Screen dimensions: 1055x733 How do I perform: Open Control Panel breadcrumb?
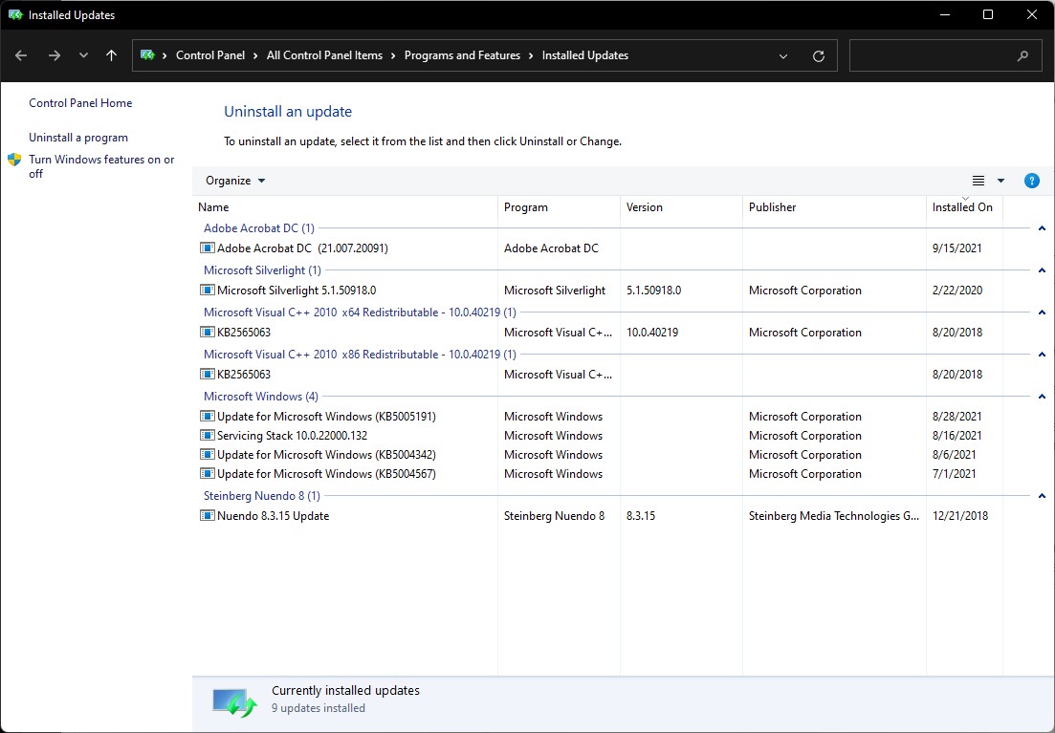point(209,55)
